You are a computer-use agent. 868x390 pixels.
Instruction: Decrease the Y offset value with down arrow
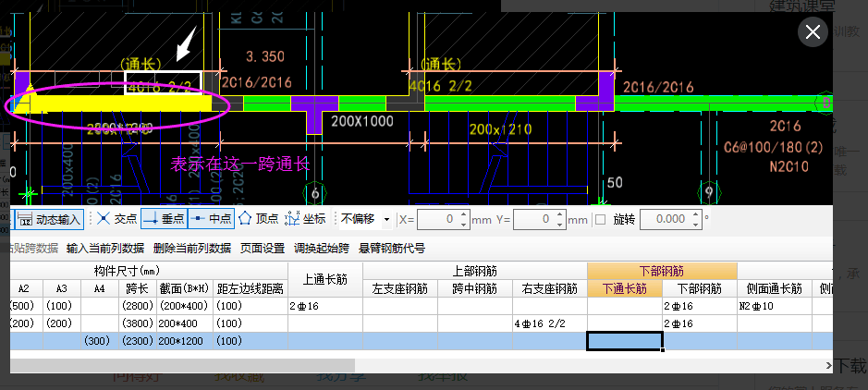(561, 224)
